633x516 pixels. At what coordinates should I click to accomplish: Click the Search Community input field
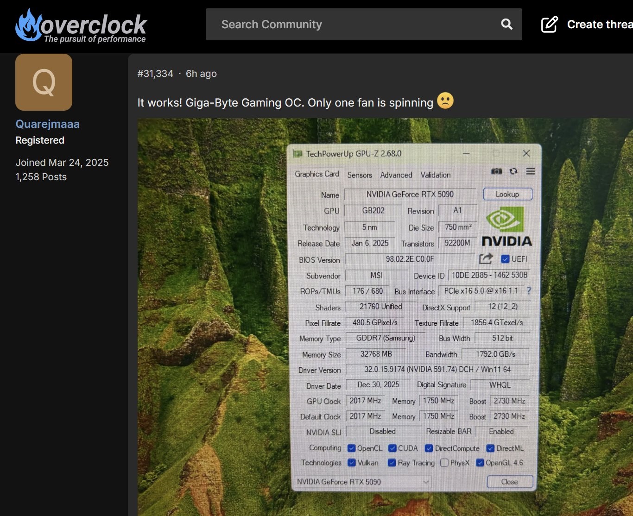[x=352, y=24]
